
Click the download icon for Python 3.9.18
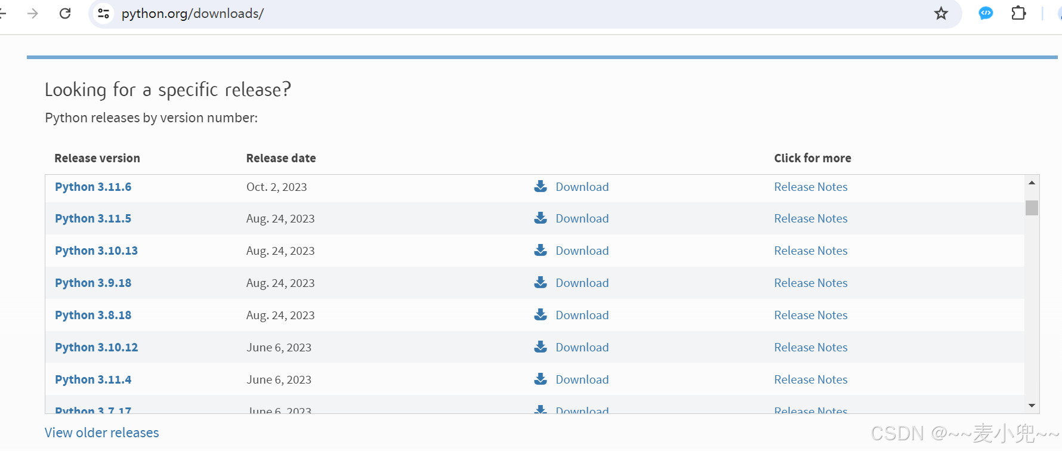[x=541, y=282]
